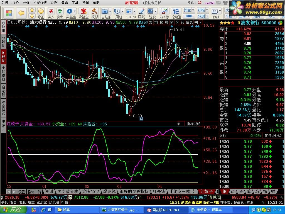Click the T-shirt skin icon in the title bar
285x214 pixels.
pos(225,3)
